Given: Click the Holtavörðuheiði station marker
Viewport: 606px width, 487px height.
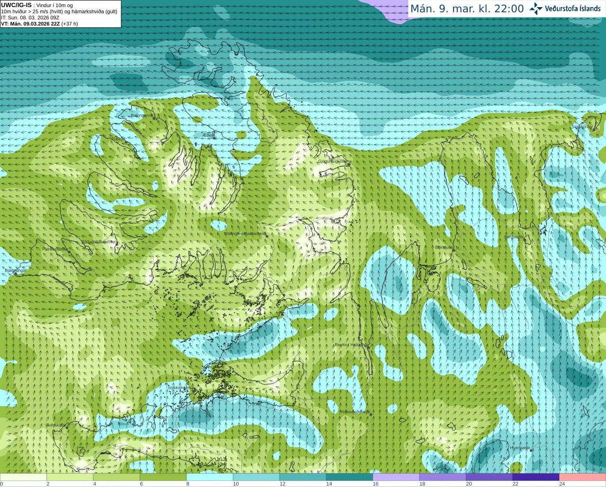Looking at the screenshot, I should (371, 415).
